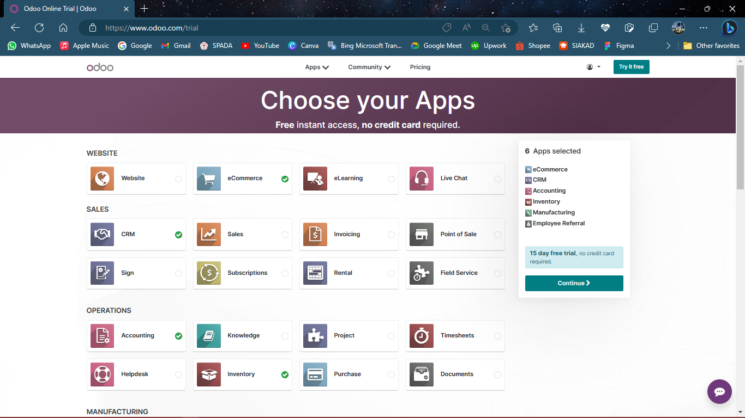Click the Sales chart icon
Viewport: 745px width, 418px height.
click(208, 235)
